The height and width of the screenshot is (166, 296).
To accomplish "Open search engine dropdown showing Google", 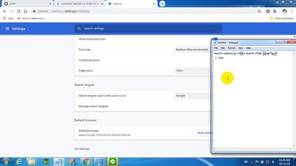I will coord(192,95).
